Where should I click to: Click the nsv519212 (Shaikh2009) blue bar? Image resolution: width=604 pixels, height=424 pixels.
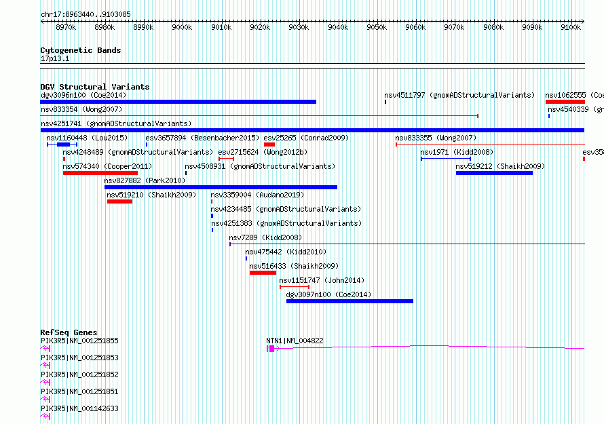coord(494,173)
